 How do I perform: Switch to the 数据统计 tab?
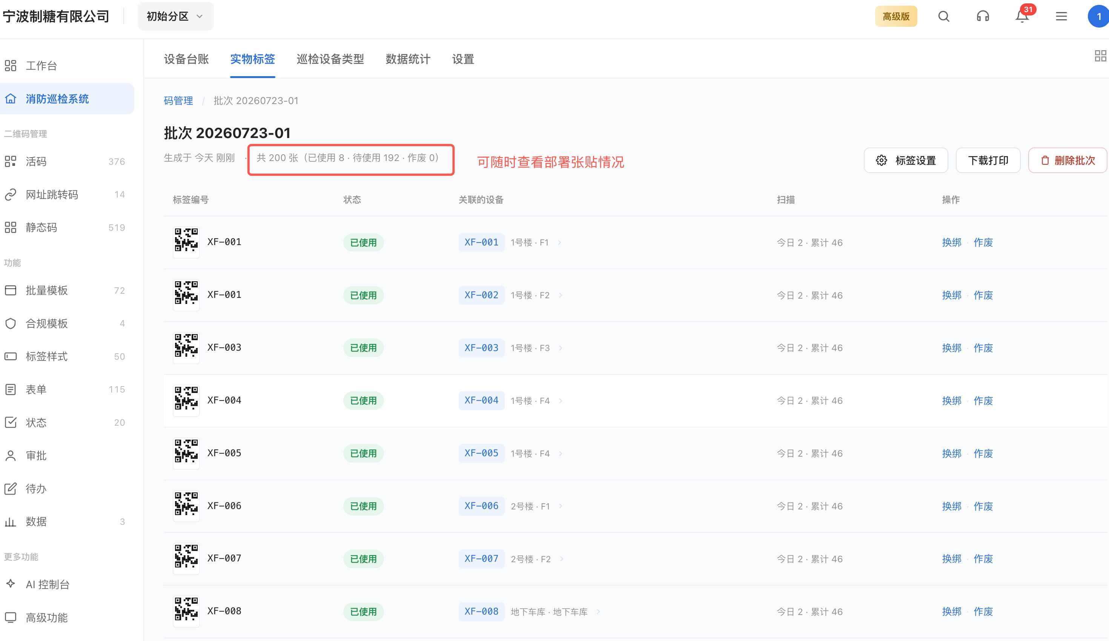408,59
